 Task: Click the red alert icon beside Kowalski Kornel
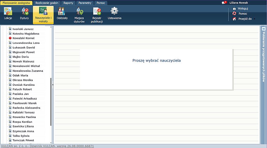(x=10, y=38)
